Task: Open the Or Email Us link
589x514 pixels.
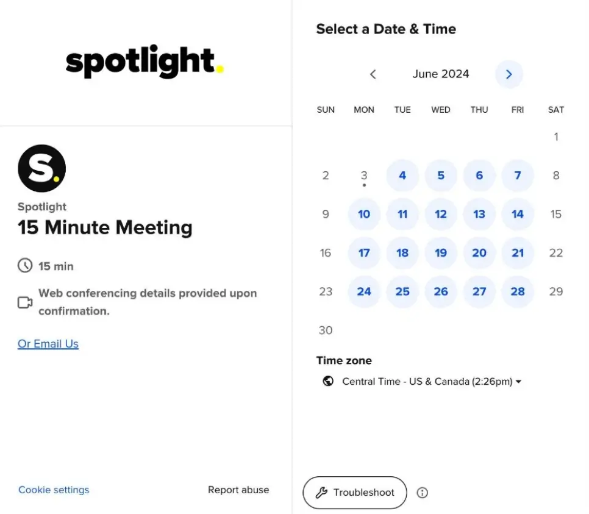Action: [48, 344]
